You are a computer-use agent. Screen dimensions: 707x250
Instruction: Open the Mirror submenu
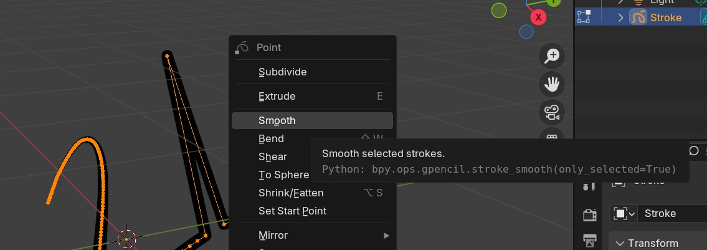(311, 235)
